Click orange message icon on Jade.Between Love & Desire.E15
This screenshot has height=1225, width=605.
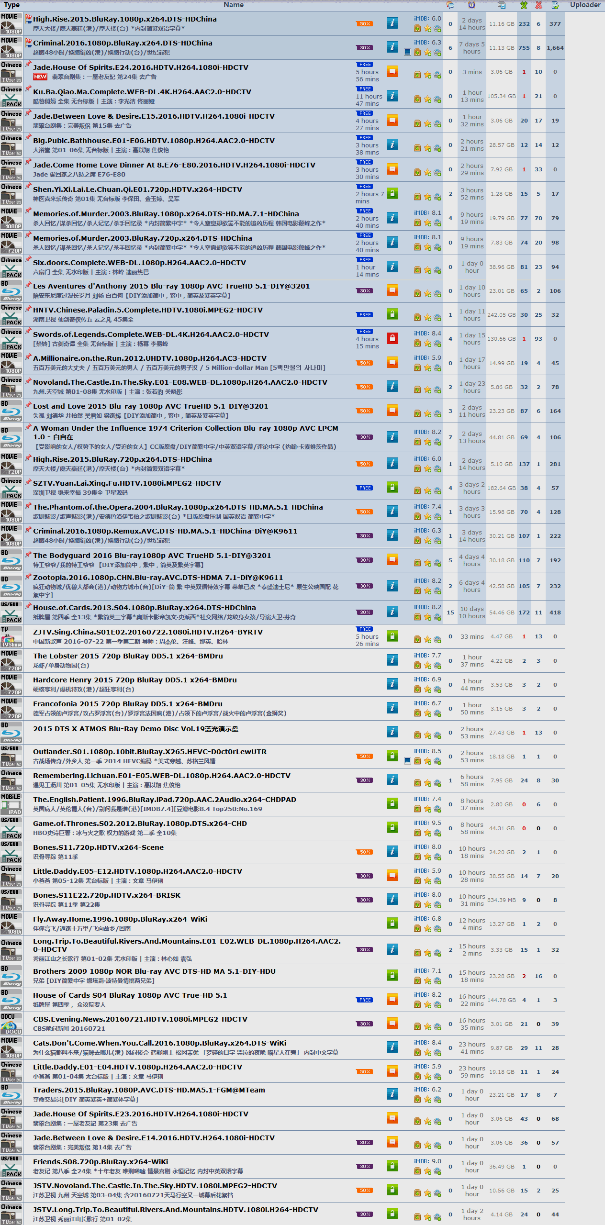[x=392, y=120]
